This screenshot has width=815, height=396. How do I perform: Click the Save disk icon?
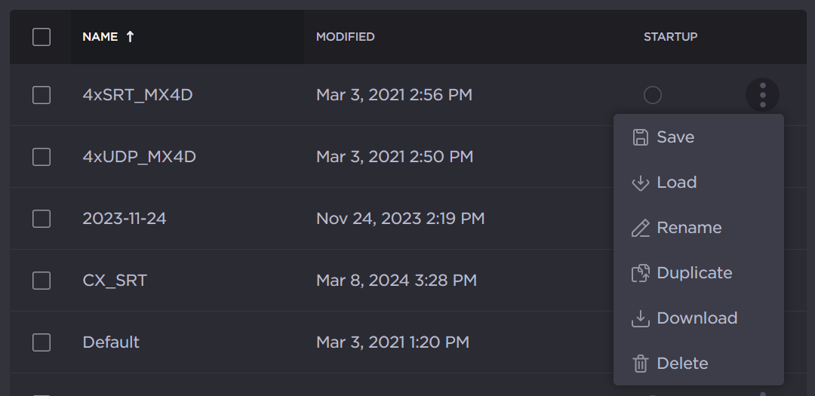click(x=641, y=137)
